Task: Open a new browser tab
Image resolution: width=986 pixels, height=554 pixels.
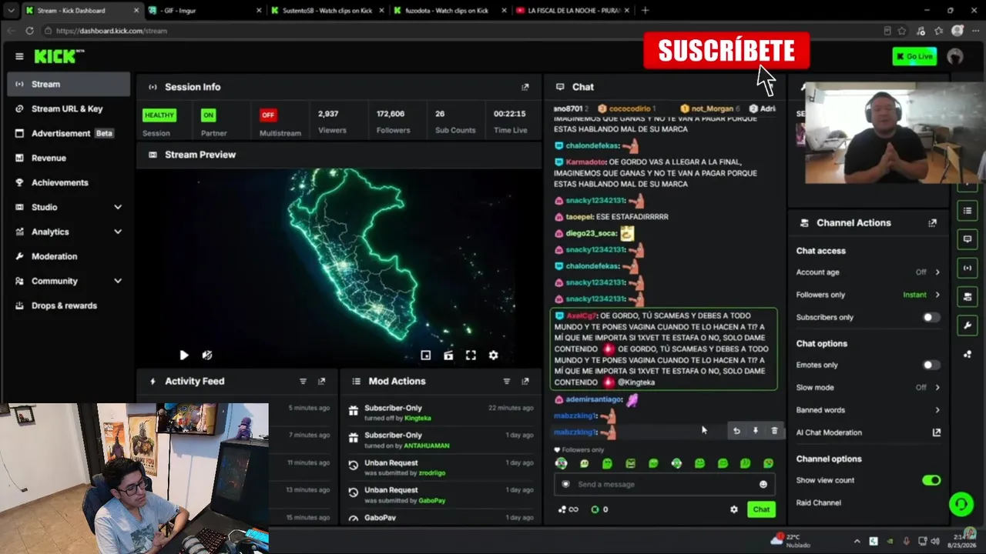Action: point(645,11)
